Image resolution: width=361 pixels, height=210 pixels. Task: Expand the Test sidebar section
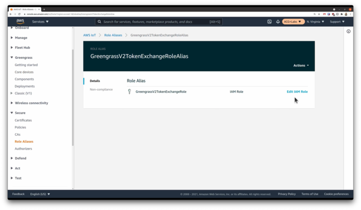(12, 178)
